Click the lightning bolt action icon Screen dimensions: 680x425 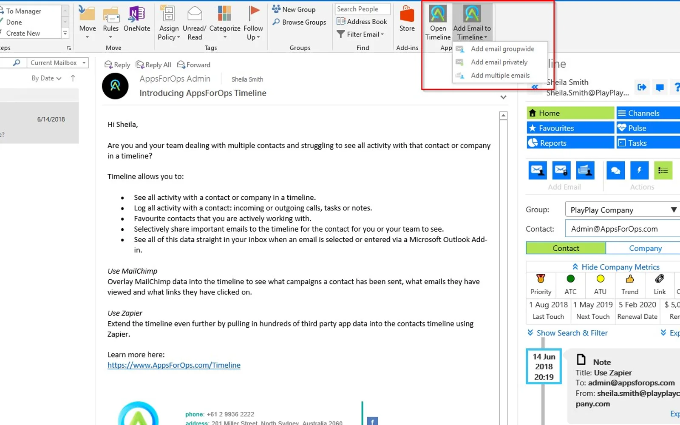(639, 170)
